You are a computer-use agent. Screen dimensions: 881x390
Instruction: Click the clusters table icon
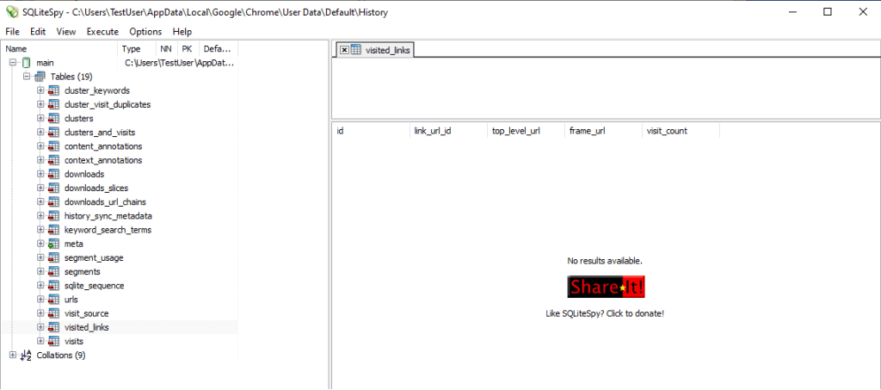tap(53, 118)
